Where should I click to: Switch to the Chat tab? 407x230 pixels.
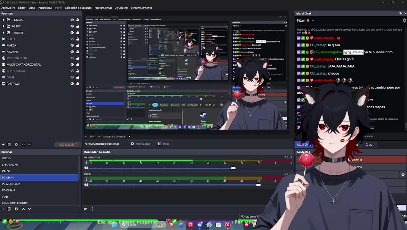tap(369, 145)
